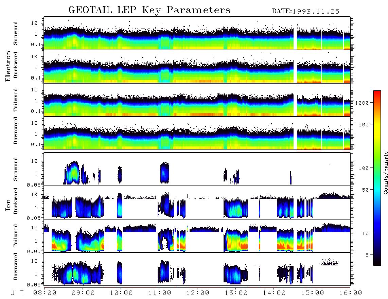Click the Counts/Sample color scale title

(x=385, y=173)
